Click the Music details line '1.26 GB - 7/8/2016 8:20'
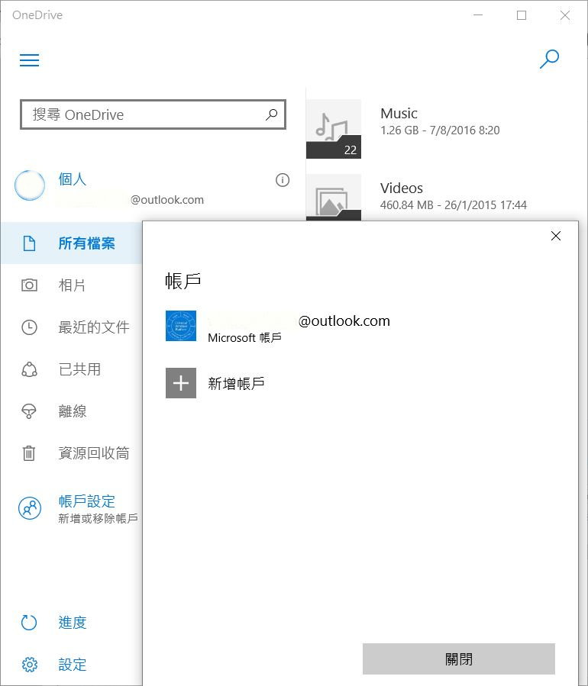This screenshot has width=588, height=686. 440,130
